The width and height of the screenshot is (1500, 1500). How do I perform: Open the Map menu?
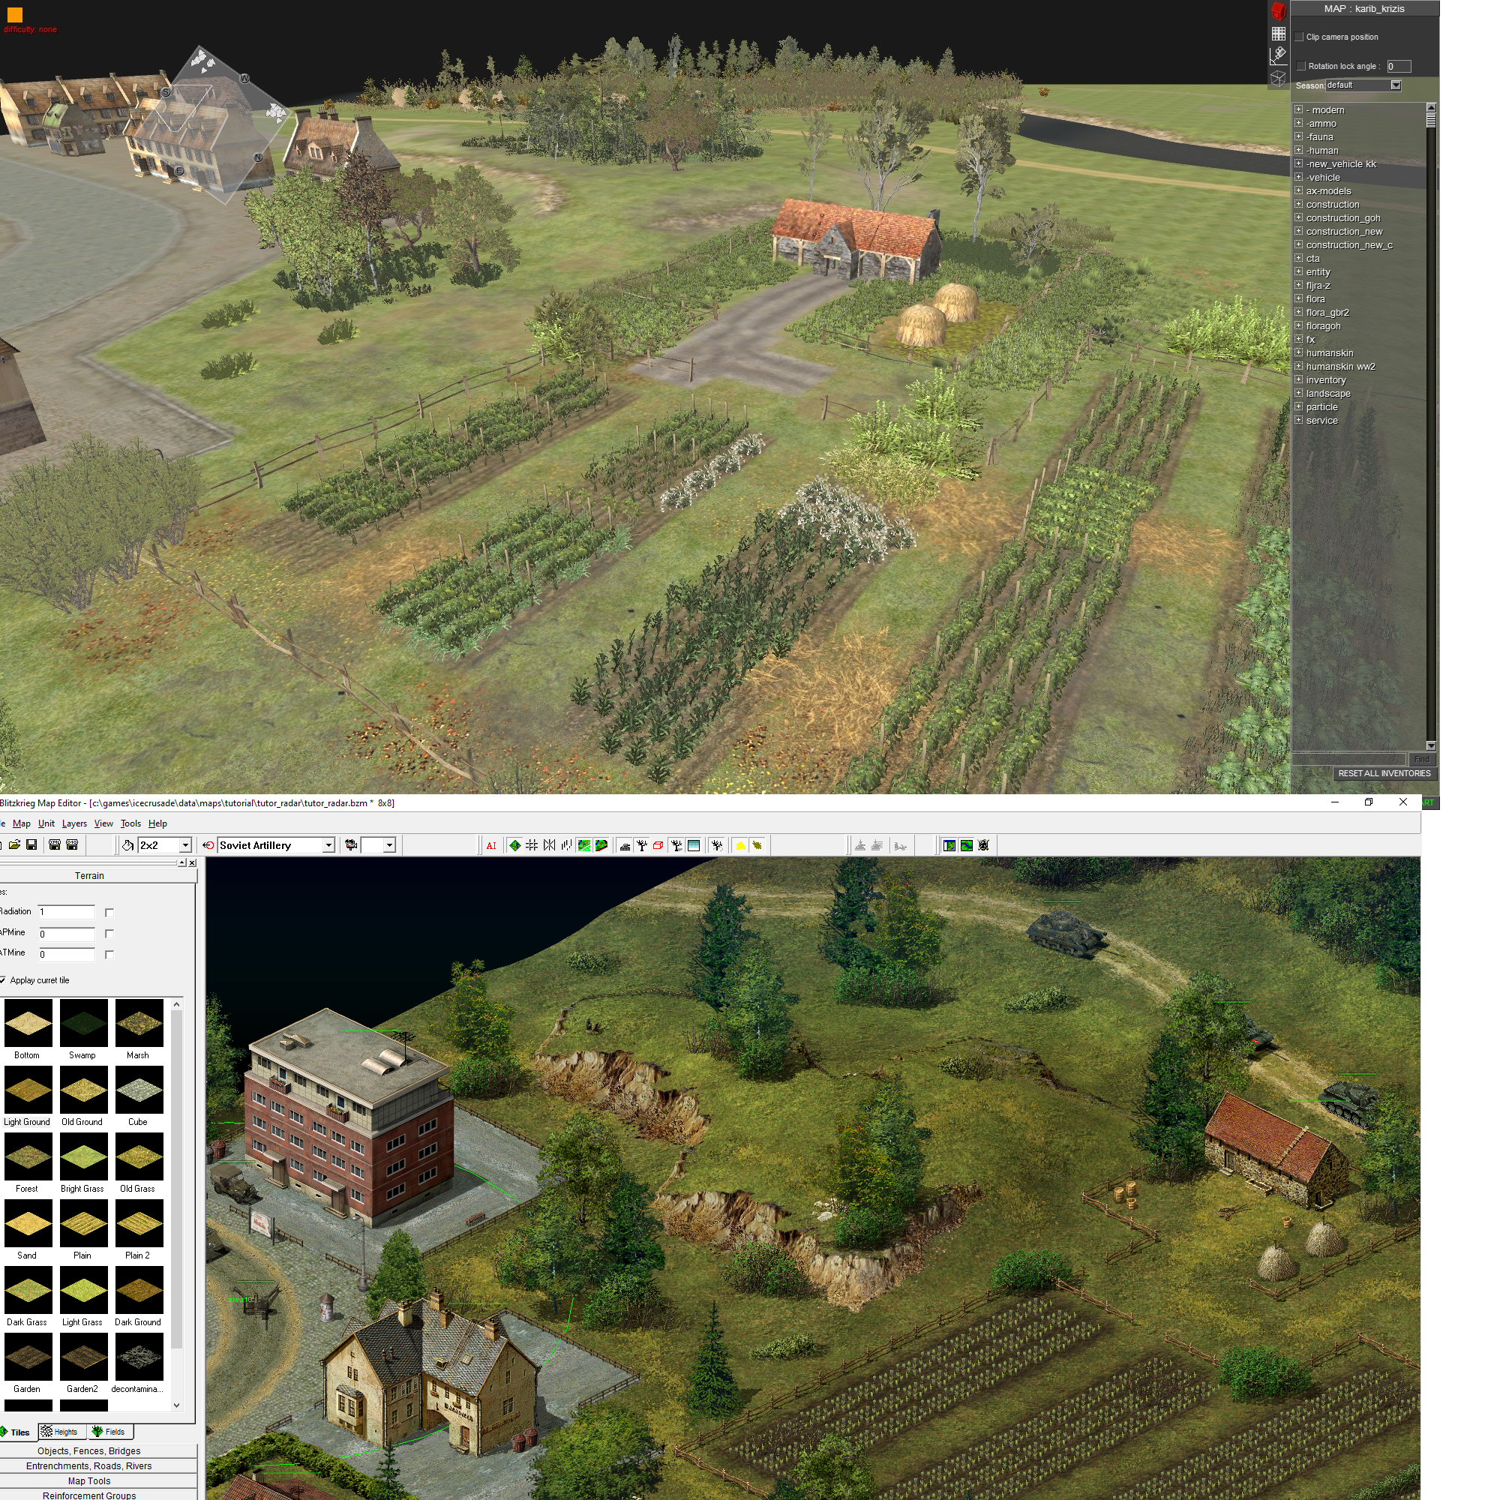[22, 823]
